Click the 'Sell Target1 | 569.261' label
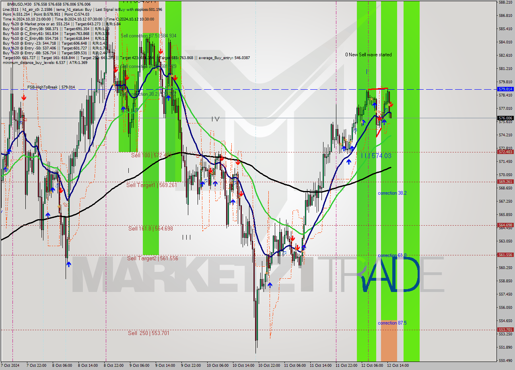515x370 pixels. pyautogui.click(x=151, y=185)
